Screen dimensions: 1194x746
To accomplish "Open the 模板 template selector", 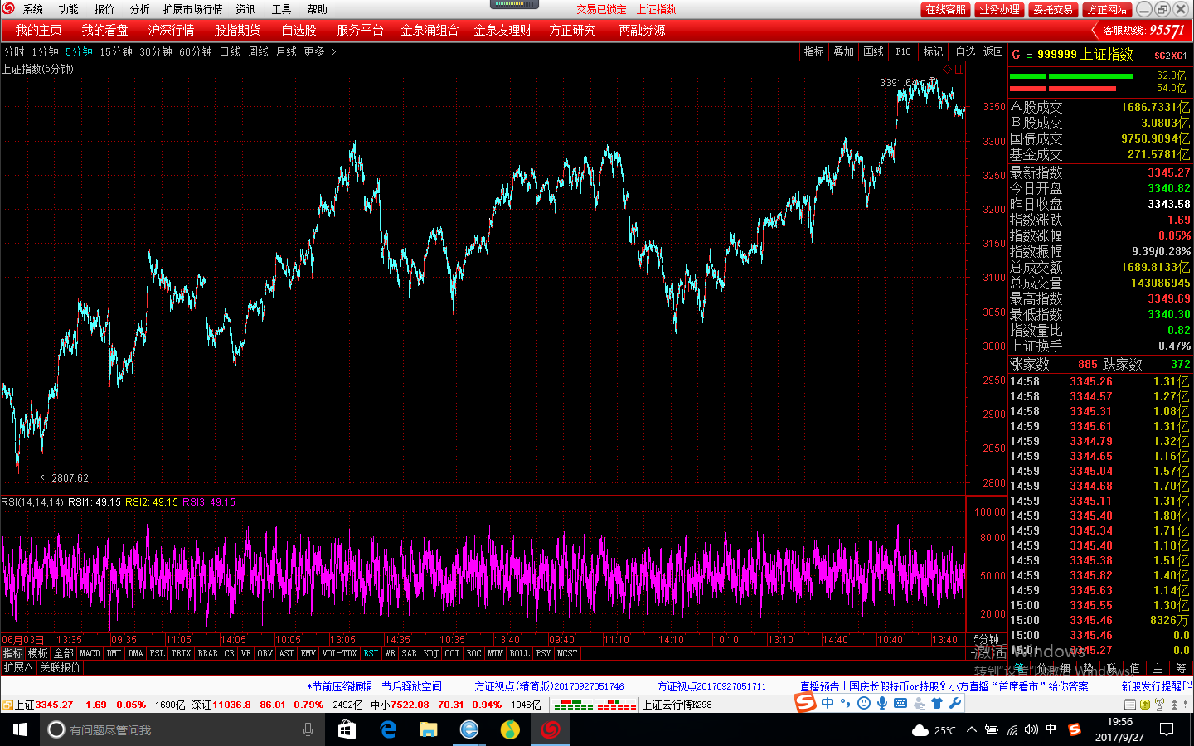I will (38, 653).
